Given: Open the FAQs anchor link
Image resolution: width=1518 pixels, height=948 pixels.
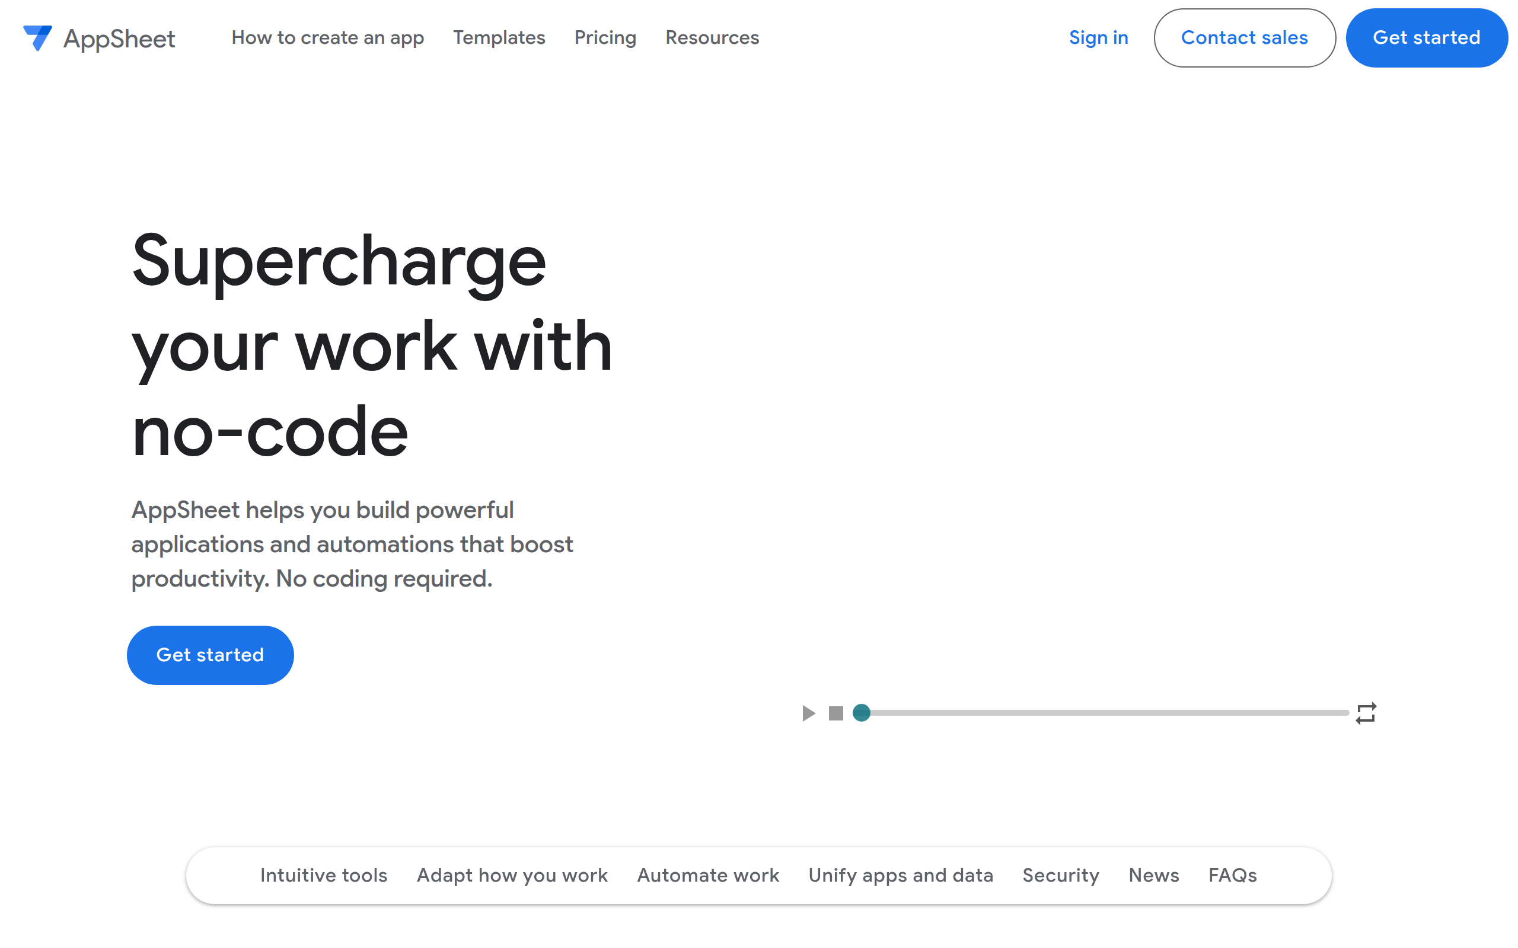Looking at the screenshot, I should [x=1232, y=875].
